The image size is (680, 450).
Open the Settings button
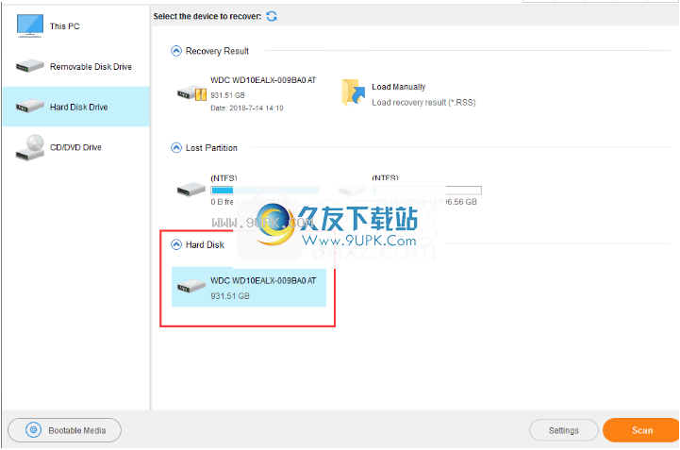pos(564,430)
